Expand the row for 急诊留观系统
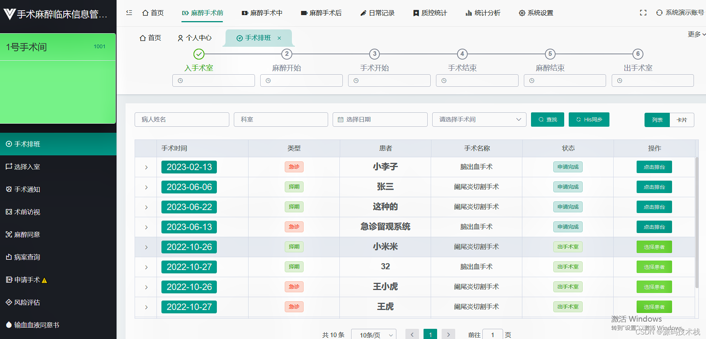 [146, 227]
